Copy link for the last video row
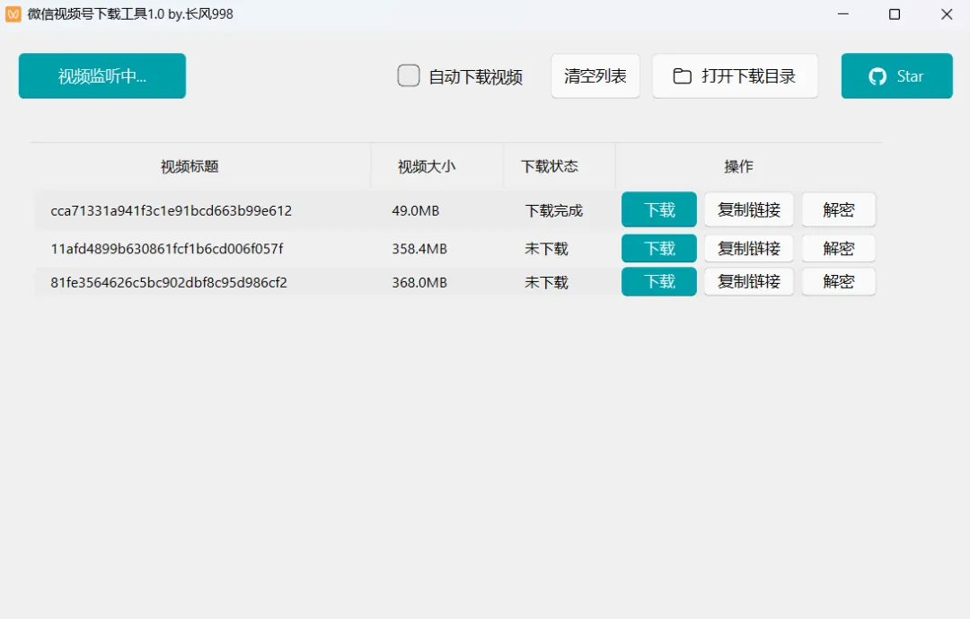The height and width of the screenshot is (619, 970). pyautogui.click(x=748, y=281)
